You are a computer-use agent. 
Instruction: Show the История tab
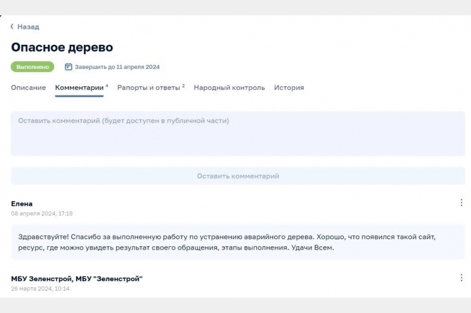click(289, 88)
